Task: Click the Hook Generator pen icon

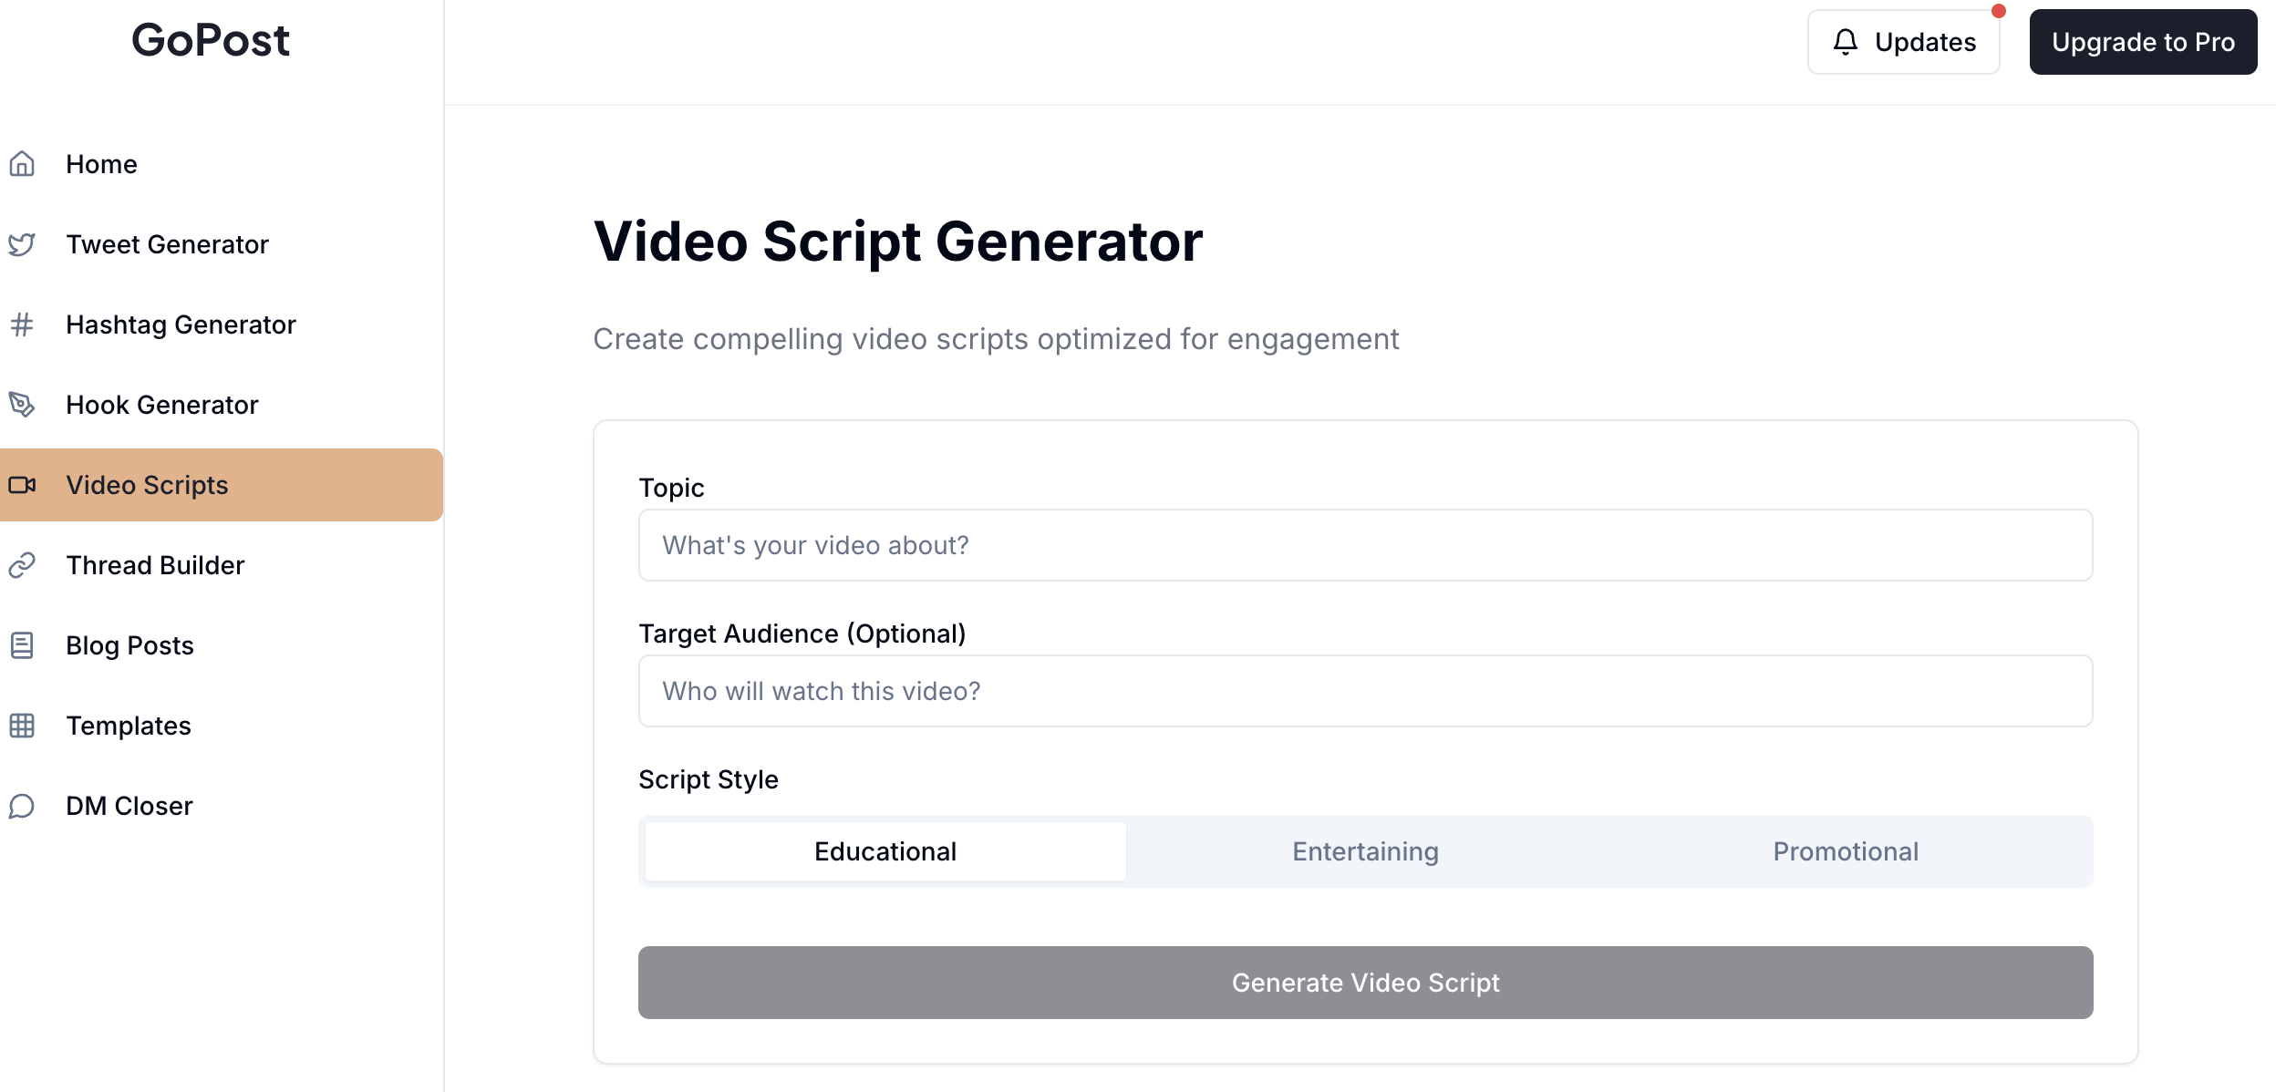Action: (22, 405)
